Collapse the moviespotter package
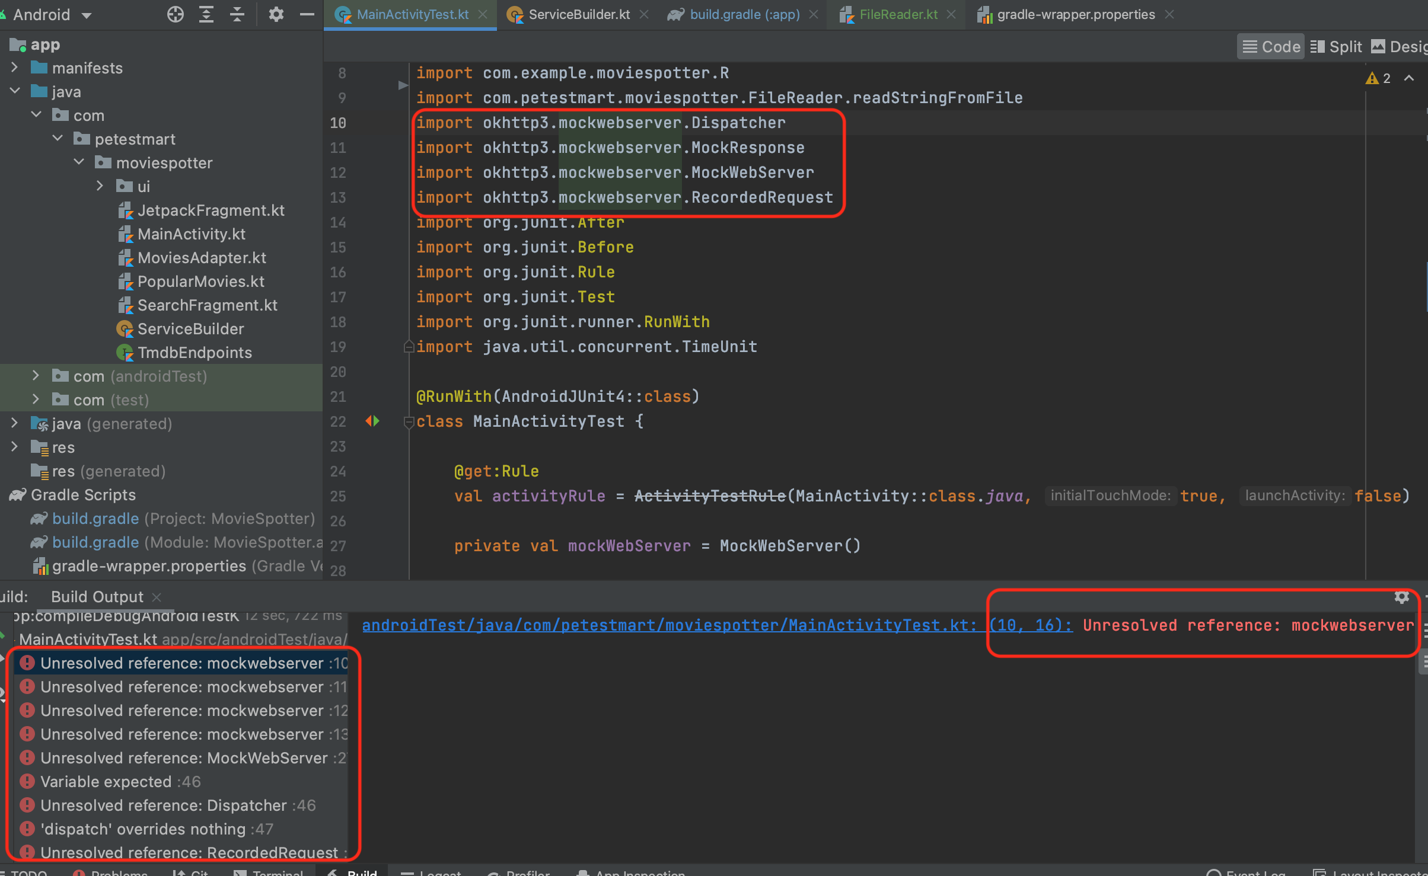Image resolution: width=1428 pixels, height=876 pixels. pos(79,162)
